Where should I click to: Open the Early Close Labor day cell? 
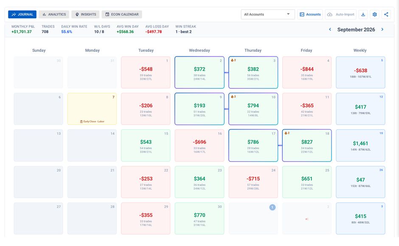tap(92, 109)
